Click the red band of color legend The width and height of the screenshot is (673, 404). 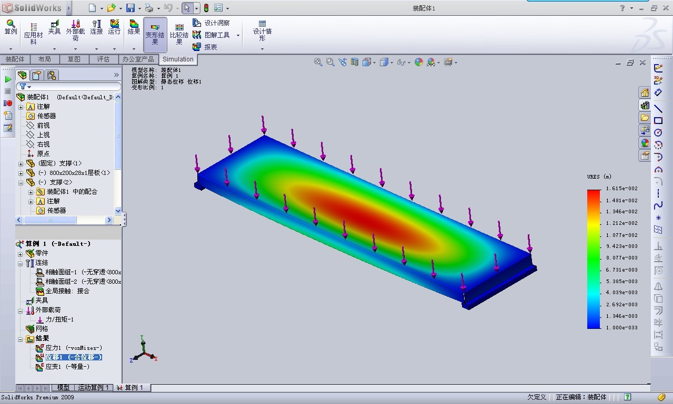(594, 197)
